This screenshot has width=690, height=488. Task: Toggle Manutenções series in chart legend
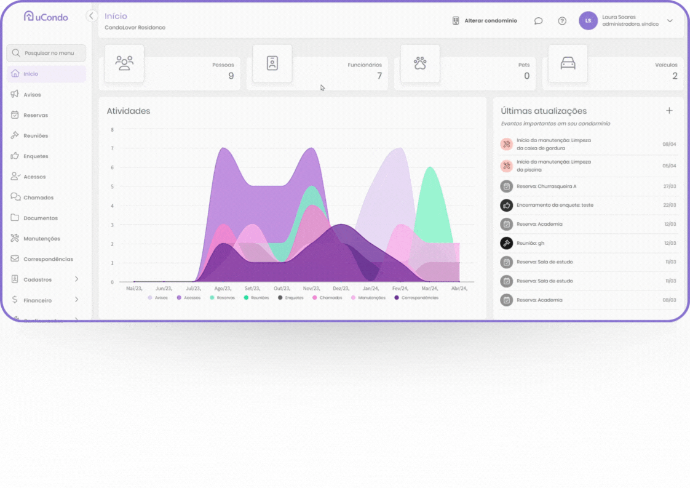(368, 298)
